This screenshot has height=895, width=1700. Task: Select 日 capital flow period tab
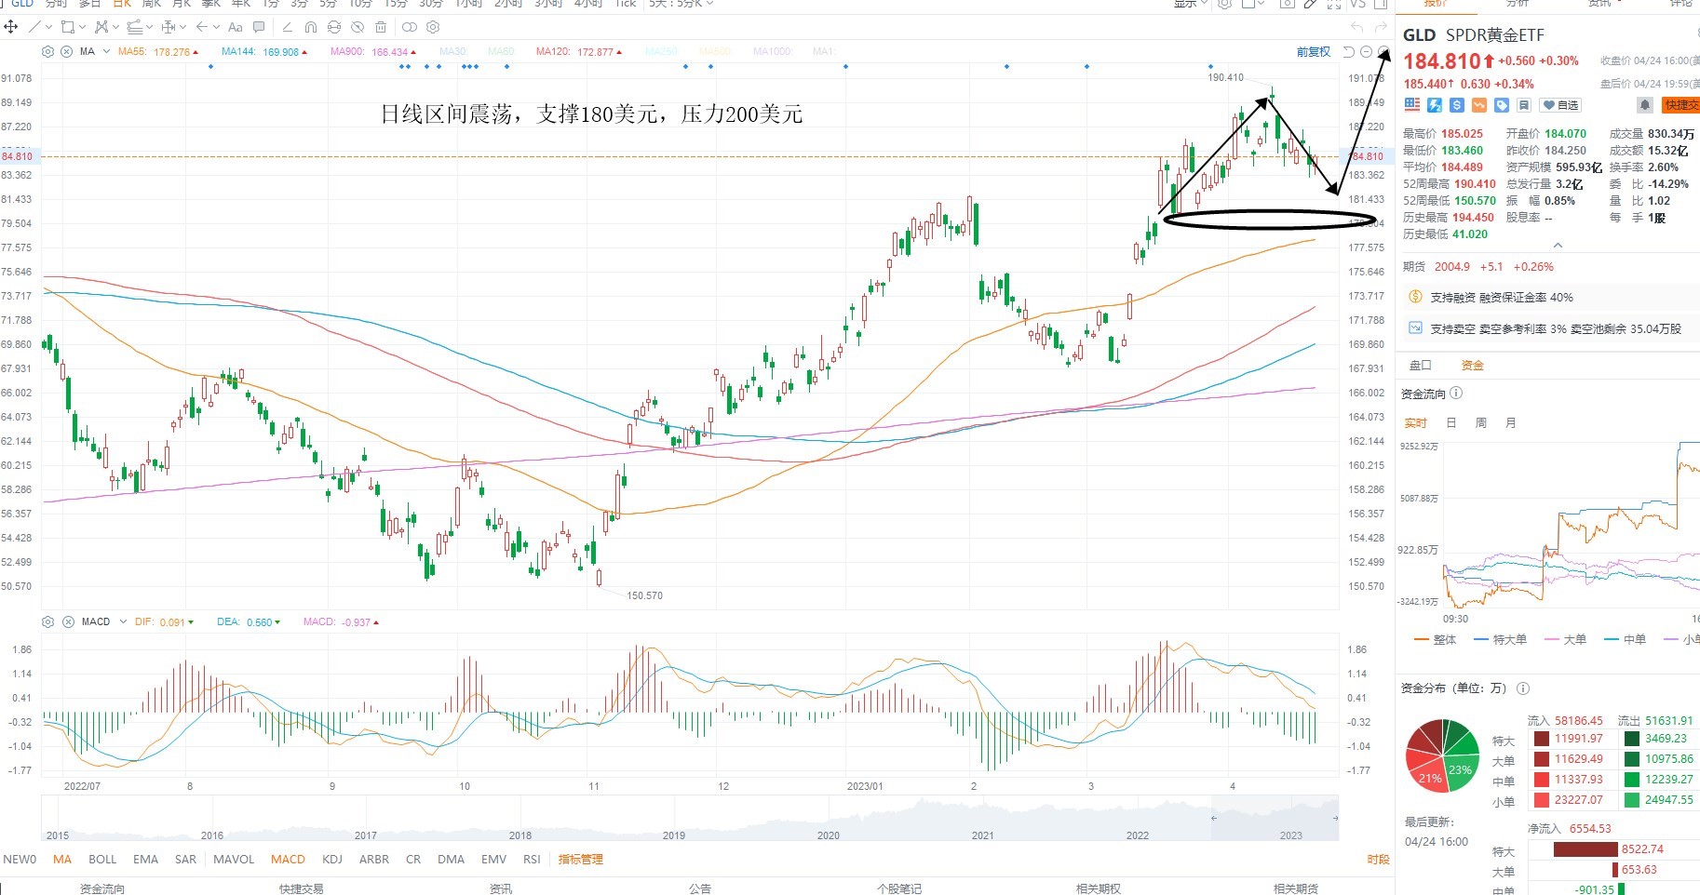click(x=1450, y=423)
